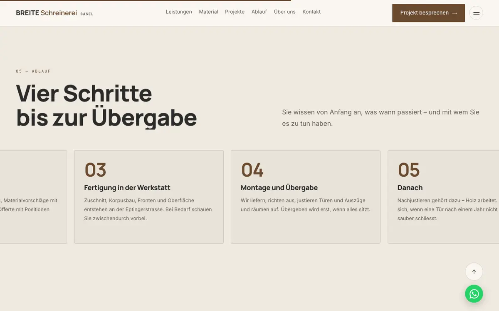Open the Leistungen nav item
The width and height of the screenshot is (499, 311).
(179, 12)
